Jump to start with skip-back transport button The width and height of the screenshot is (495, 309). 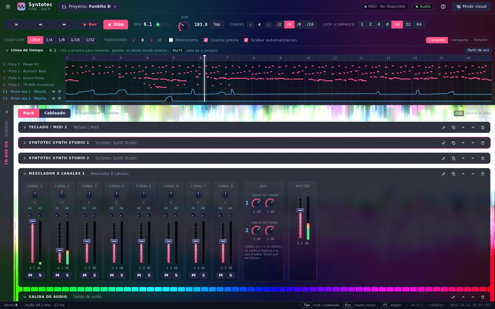pos(16,24)
